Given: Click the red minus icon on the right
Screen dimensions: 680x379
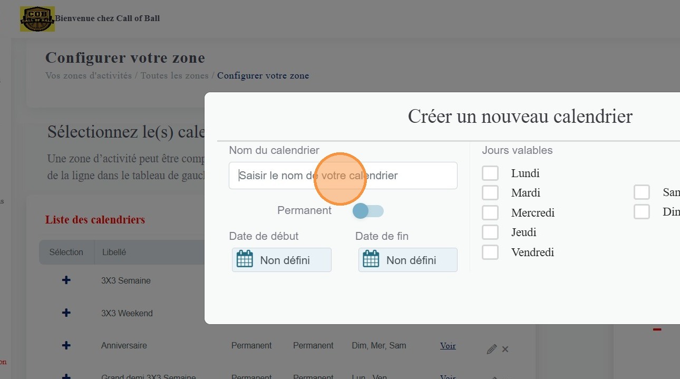Looking at the screenshot, I should pyautogui.click(x=657, y=330).
